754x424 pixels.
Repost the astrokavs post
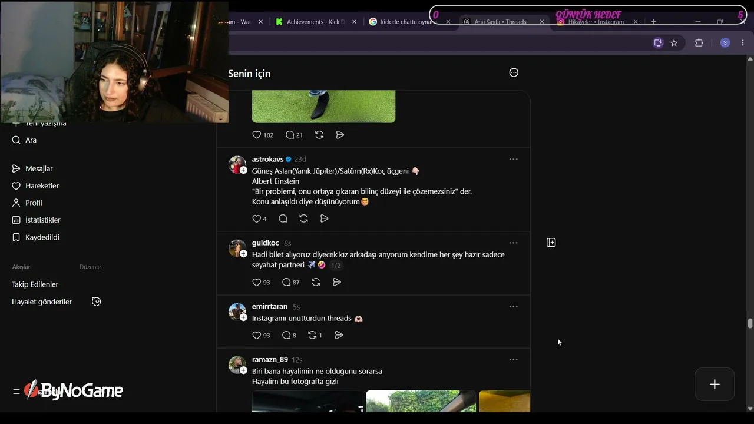pyautogui.click(x=303, y=218)
